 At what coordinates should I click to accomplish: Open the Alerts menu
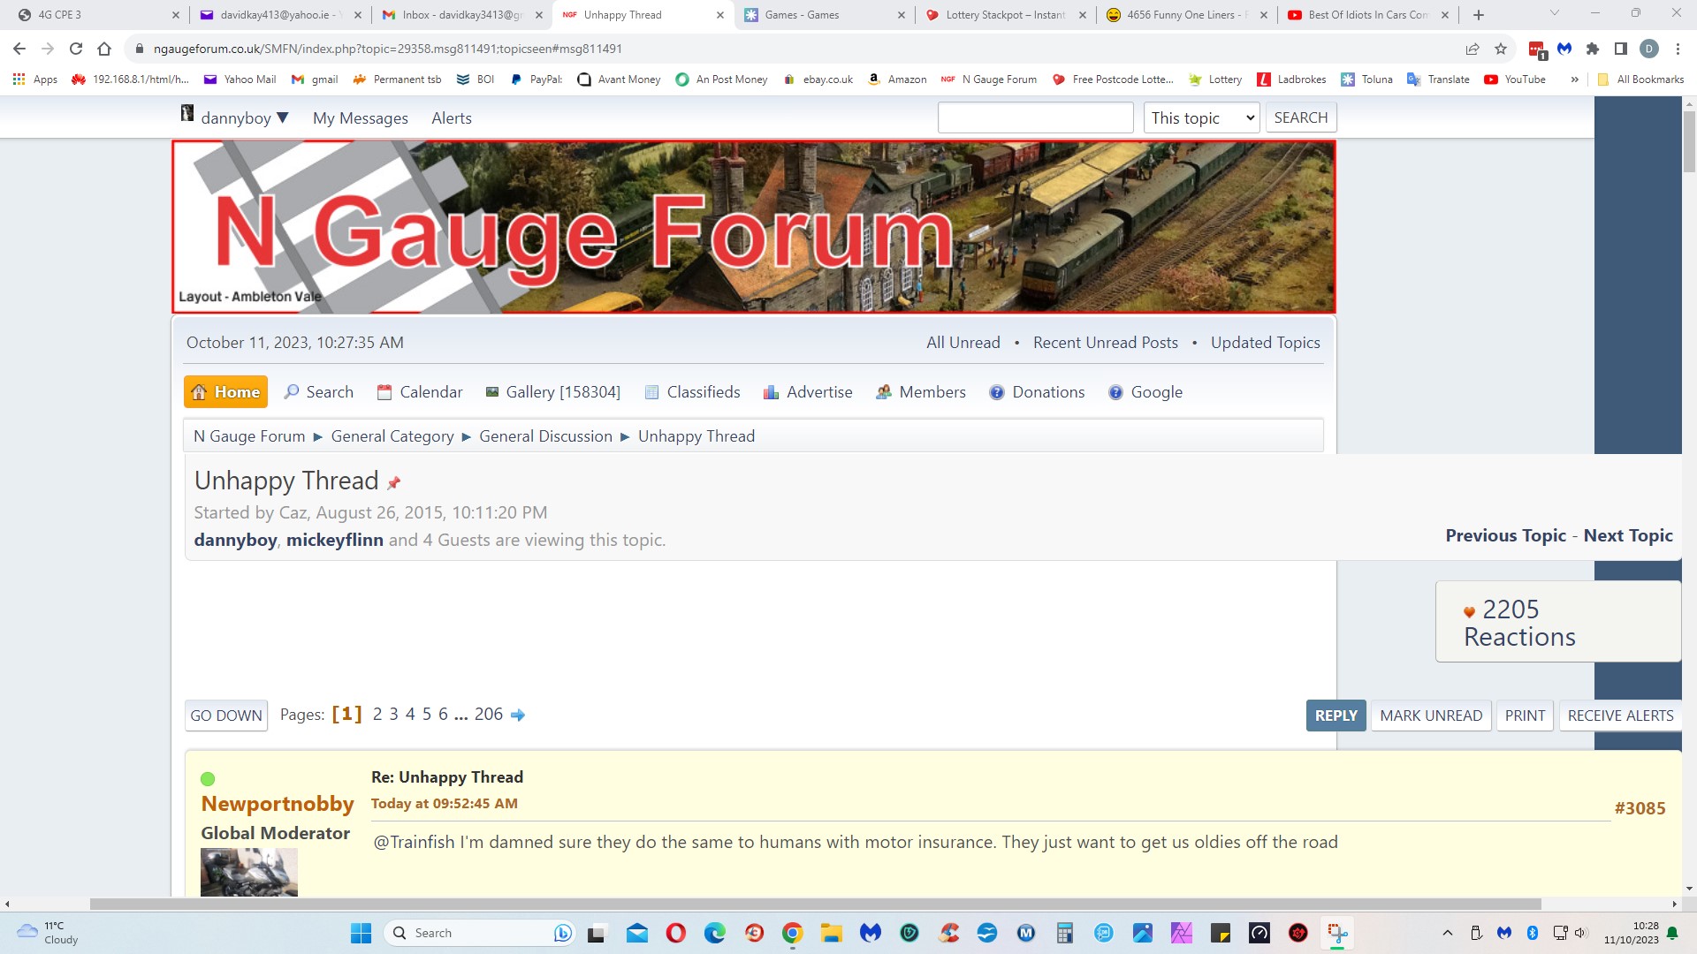(452, 118)
